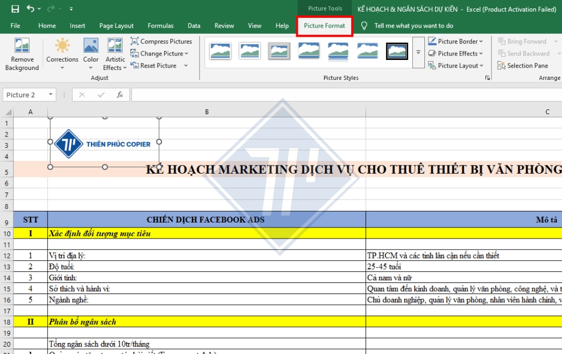Image resolution: width=562 pixels, height=354 pixels.
Task: Open the Selection Pane
Action: [524, 65]
